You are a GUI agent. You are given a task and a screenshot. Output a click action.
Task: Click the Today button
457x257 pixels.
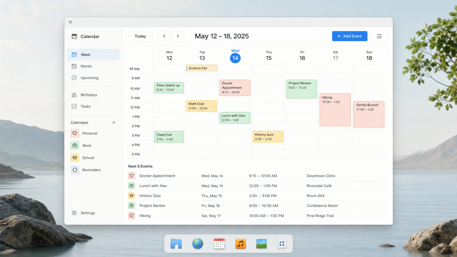140,36
